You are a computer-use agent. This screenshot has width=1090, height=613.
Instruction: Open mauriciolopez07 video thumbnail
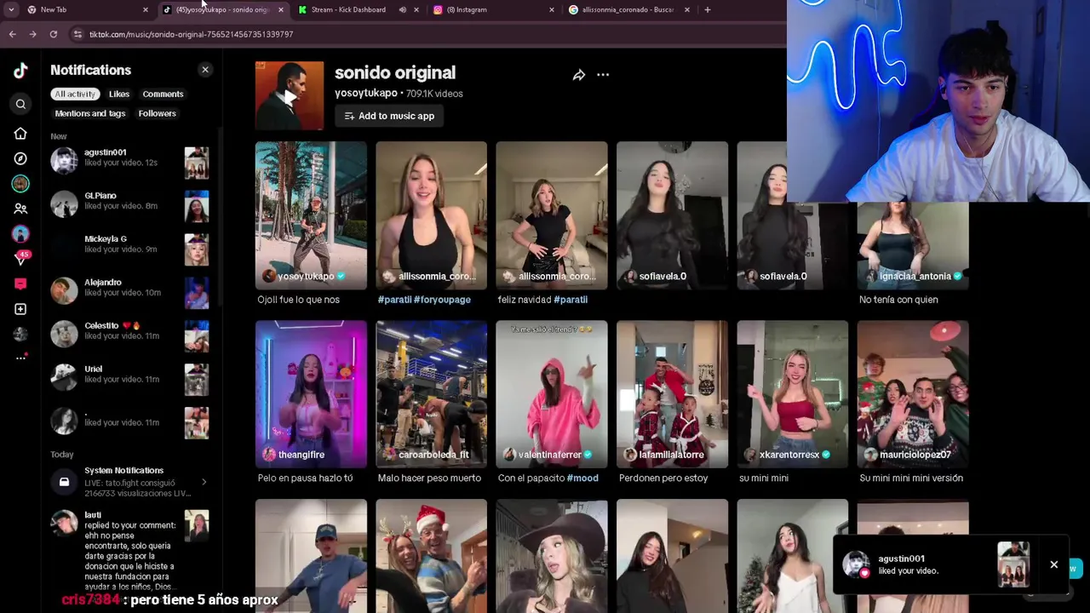point(913,394)
